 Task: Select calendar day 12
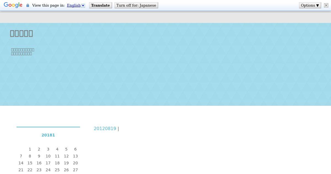(x=66, y=156)
